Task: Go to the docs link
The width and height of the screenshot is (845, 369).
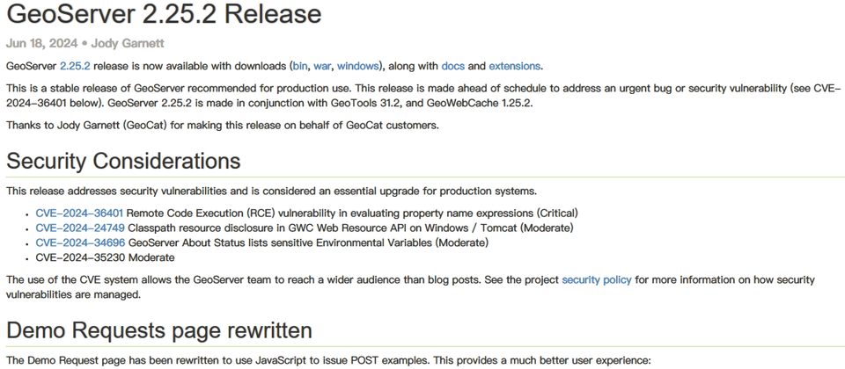Action: click(x=452, y=66)
